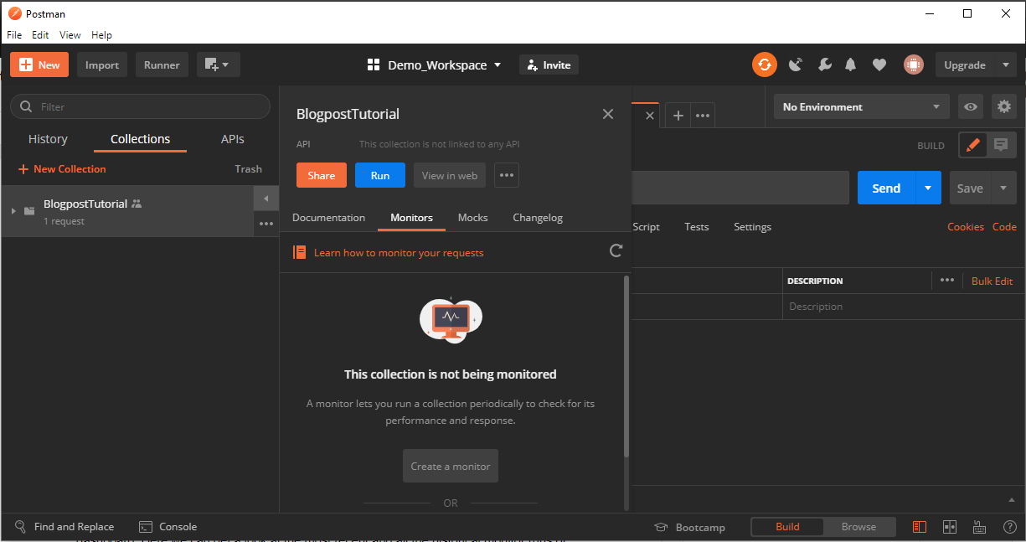The image size is (1026, 542).
Task: Open the two-pane layout icon in status bar
Action: 950,527
